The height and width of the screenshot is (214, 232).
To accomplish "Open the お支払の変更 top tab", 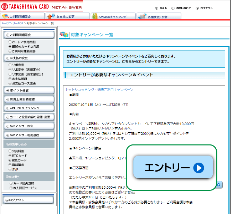I will (68, 16).
